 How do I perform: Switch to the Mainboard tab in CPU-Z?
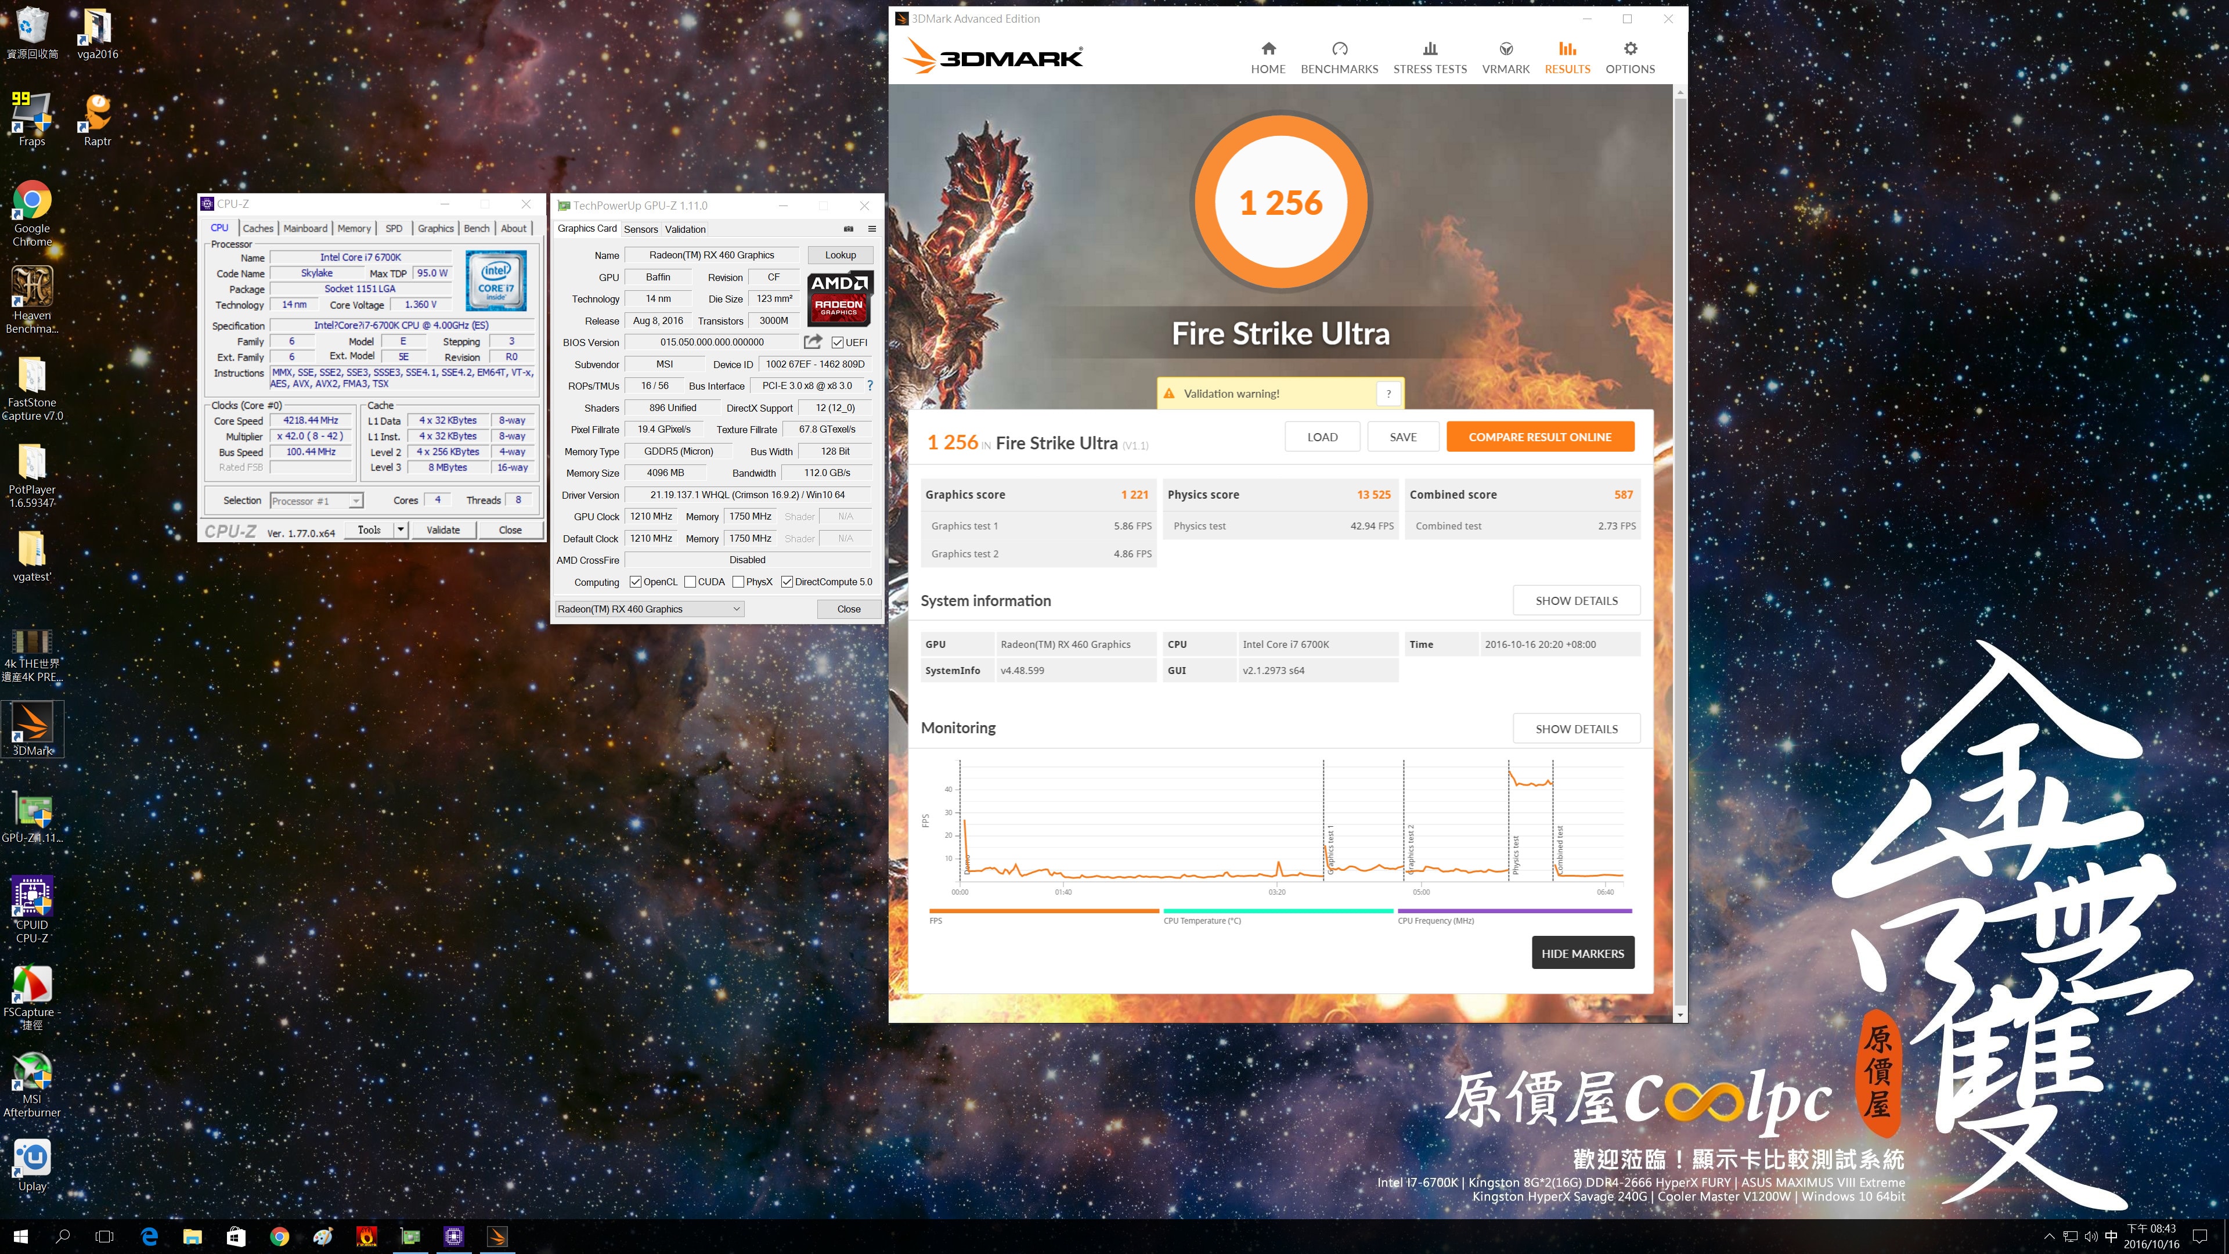click(x=305, y=229)
